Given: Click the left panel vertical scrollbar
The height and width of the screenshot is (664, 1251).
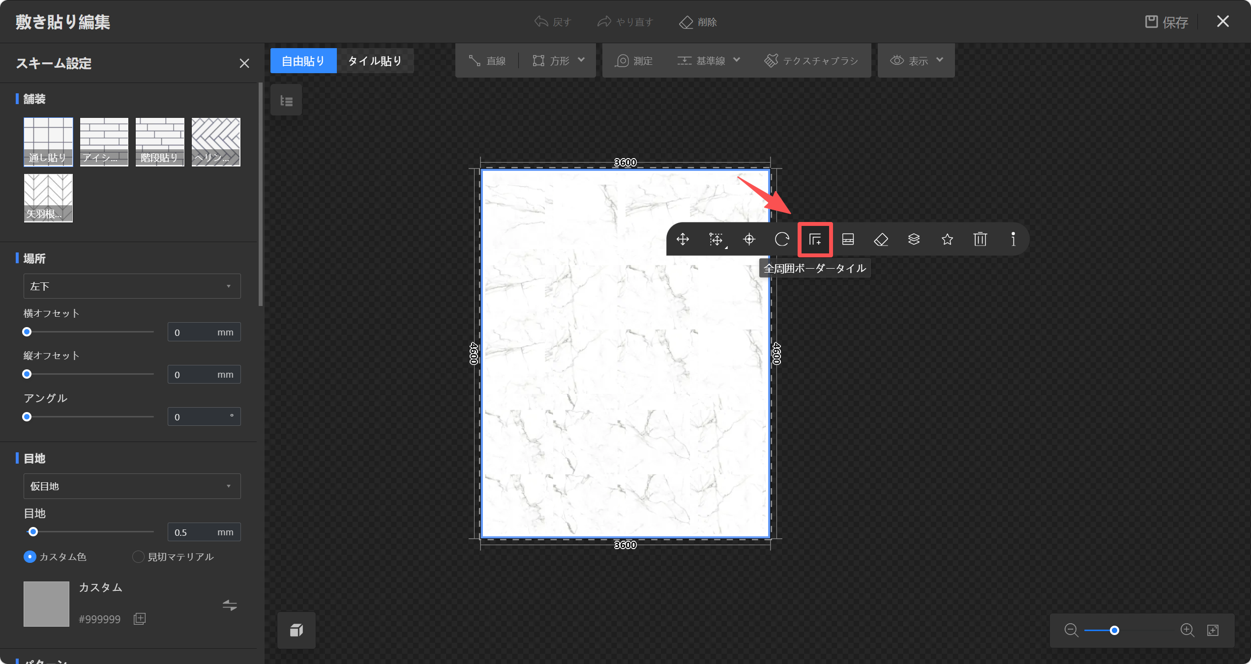Looking at the screenshot, I should pos(260,194).
